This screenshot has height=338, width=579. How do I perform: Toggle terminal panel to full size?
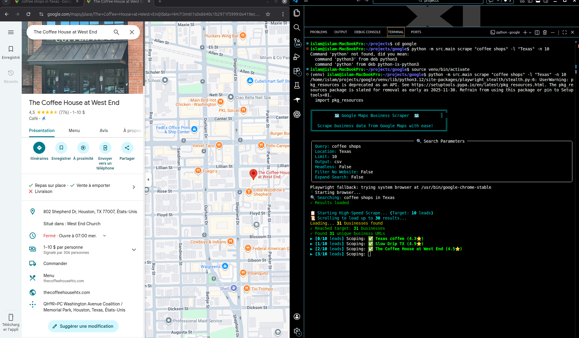click(564, 32)
